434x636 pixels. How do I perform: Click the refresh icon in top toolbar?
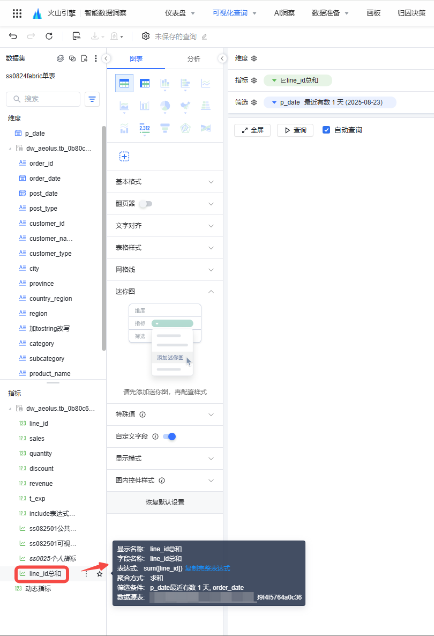tap(49, 36)
